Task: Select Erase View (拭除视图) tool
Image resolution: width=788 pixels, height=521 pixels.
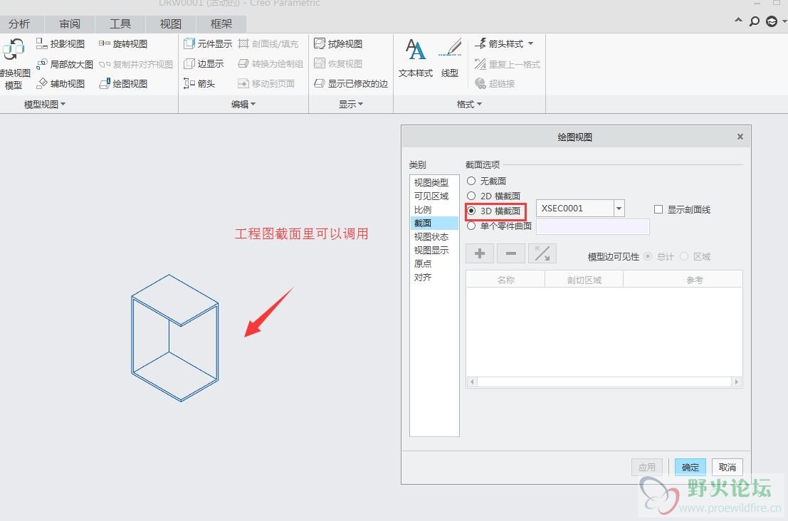Action: point(337,43)
